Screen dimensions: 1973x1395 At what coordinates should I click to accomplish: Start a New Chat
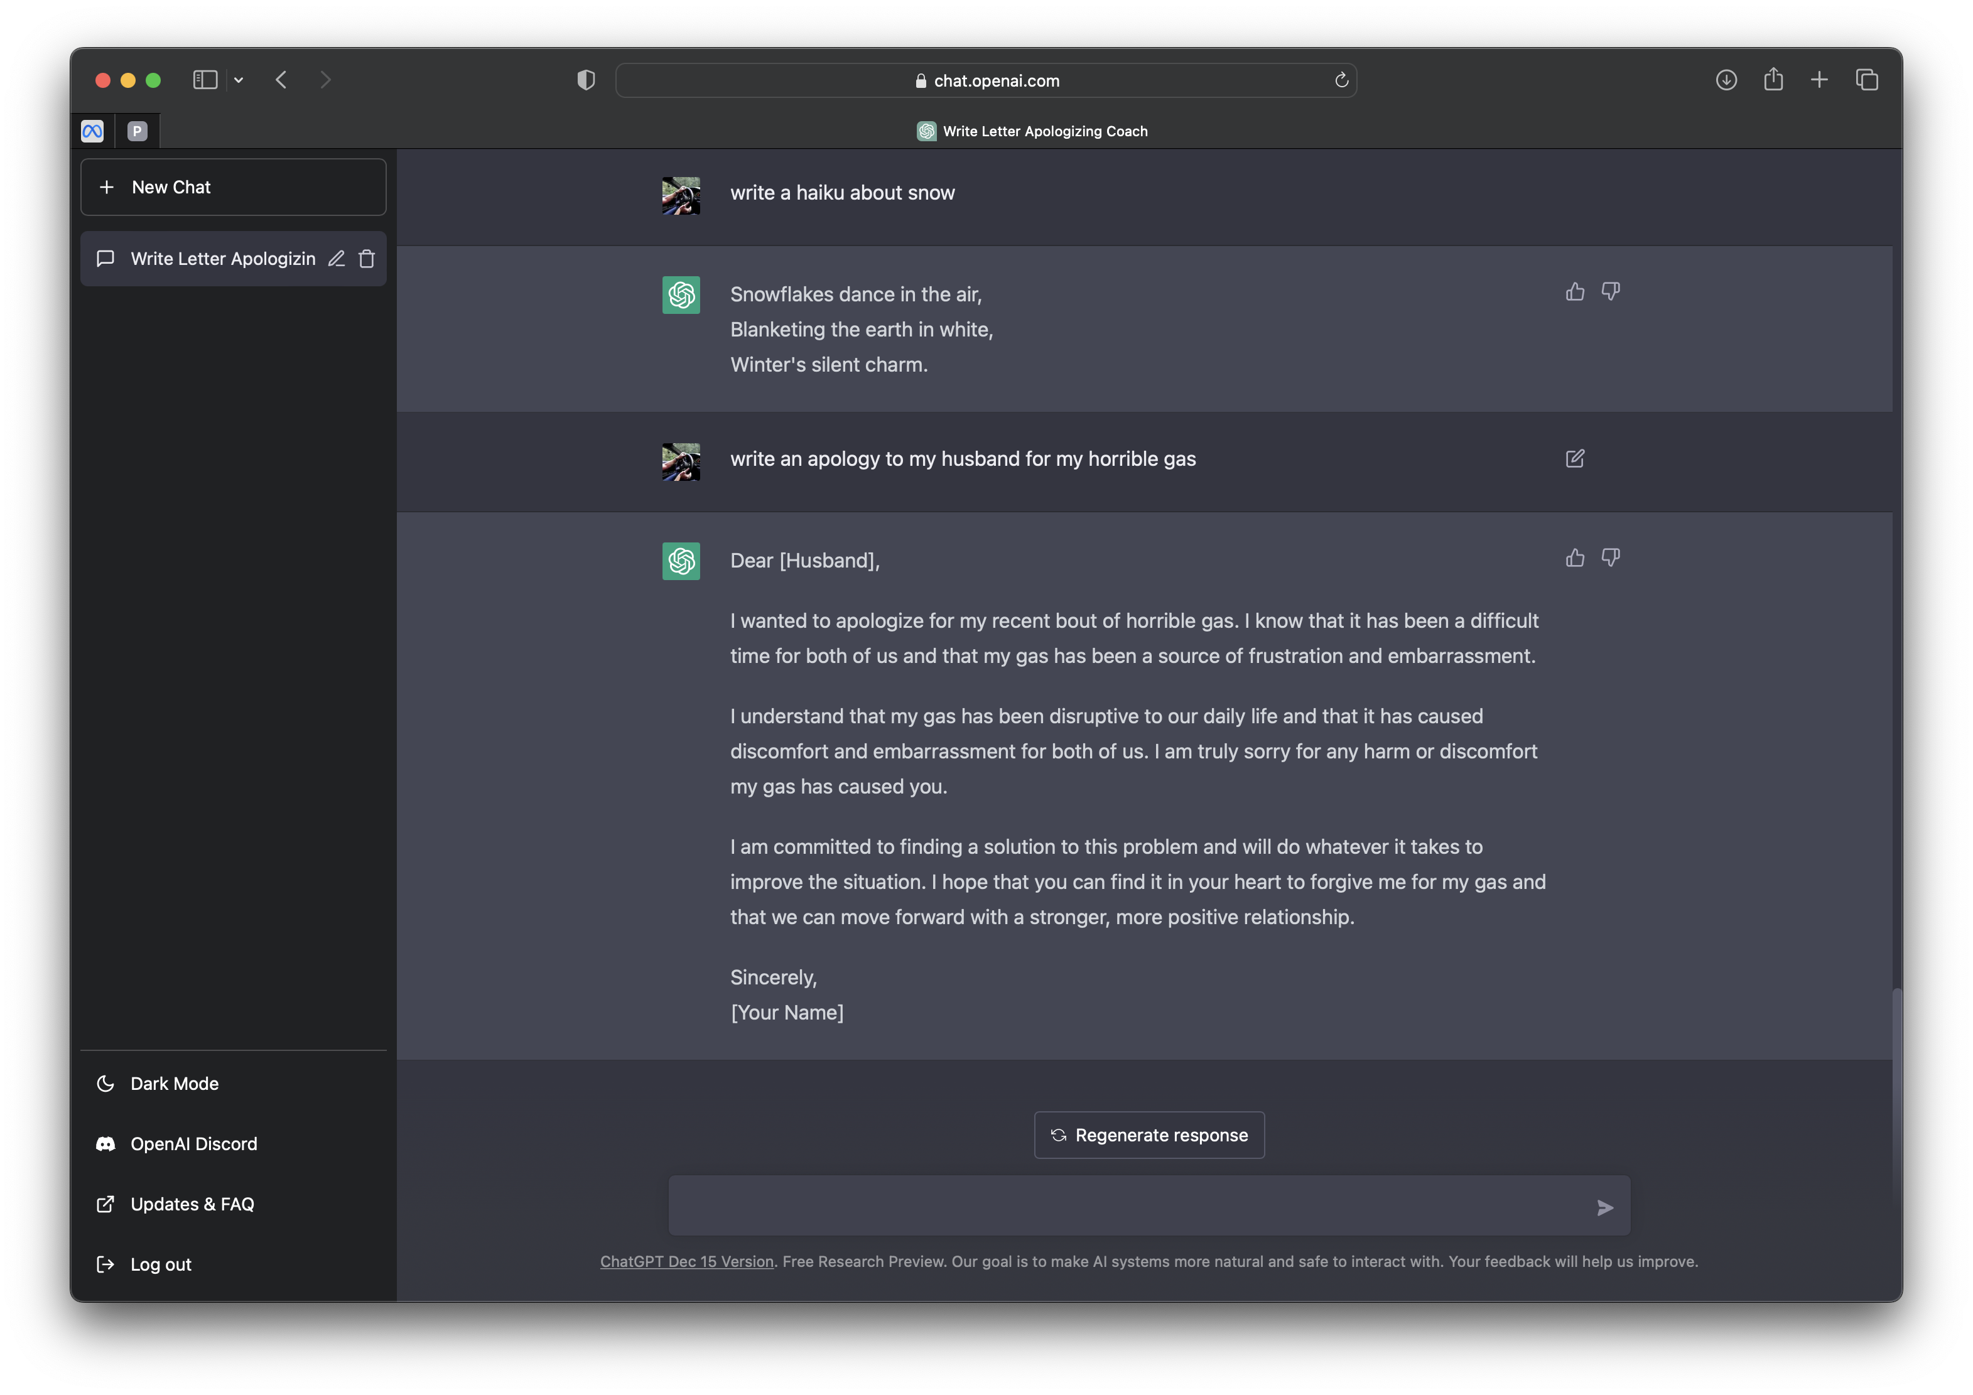point(233,187)
